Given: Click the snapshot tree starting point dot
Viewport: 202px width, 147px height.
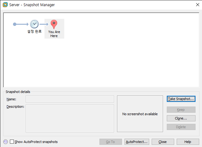Looking at the screenshot, I should point(15,24).
